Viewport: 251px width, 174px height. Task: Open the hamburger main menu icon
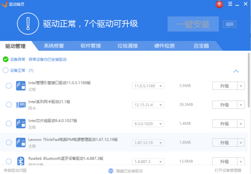point(230,4)
